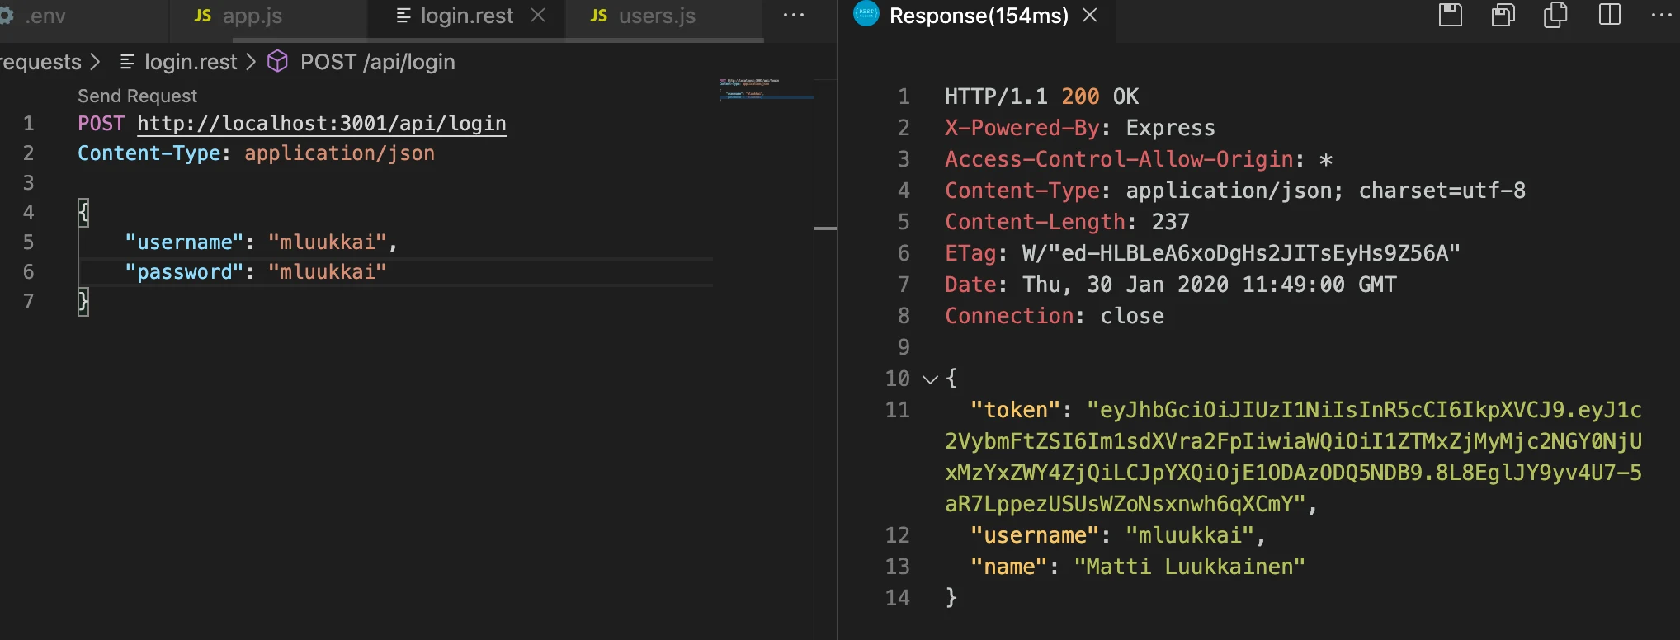
Task: Click Connection: close header
Action: point(1055,316)
